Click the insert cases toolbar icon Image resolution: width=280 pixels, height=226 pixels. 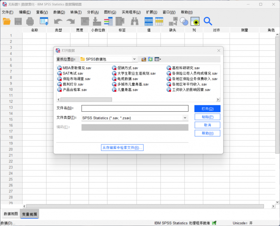149,21
